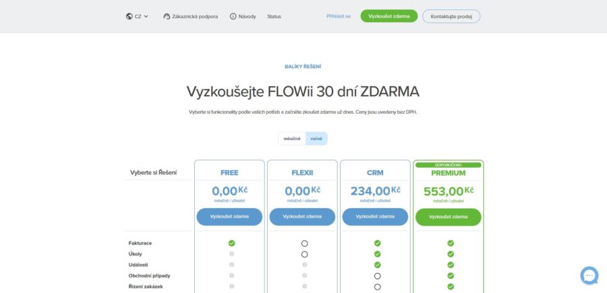Toggle Fakturace circle in FLEXII column
The width and height of the screenshot is (607, 293).
click(x=305, y=244)
